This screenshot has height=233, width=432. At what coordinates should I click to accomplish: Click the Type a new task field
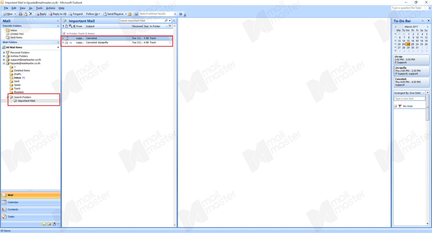tap(409, 99)
